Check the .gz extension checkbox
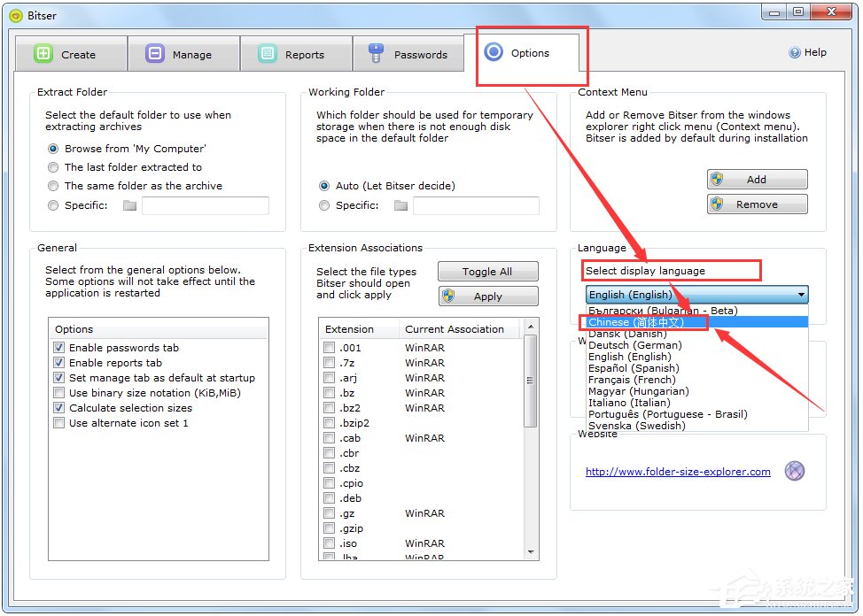The width and height of the screenshot is (863, 616). (x=329, y=513)
